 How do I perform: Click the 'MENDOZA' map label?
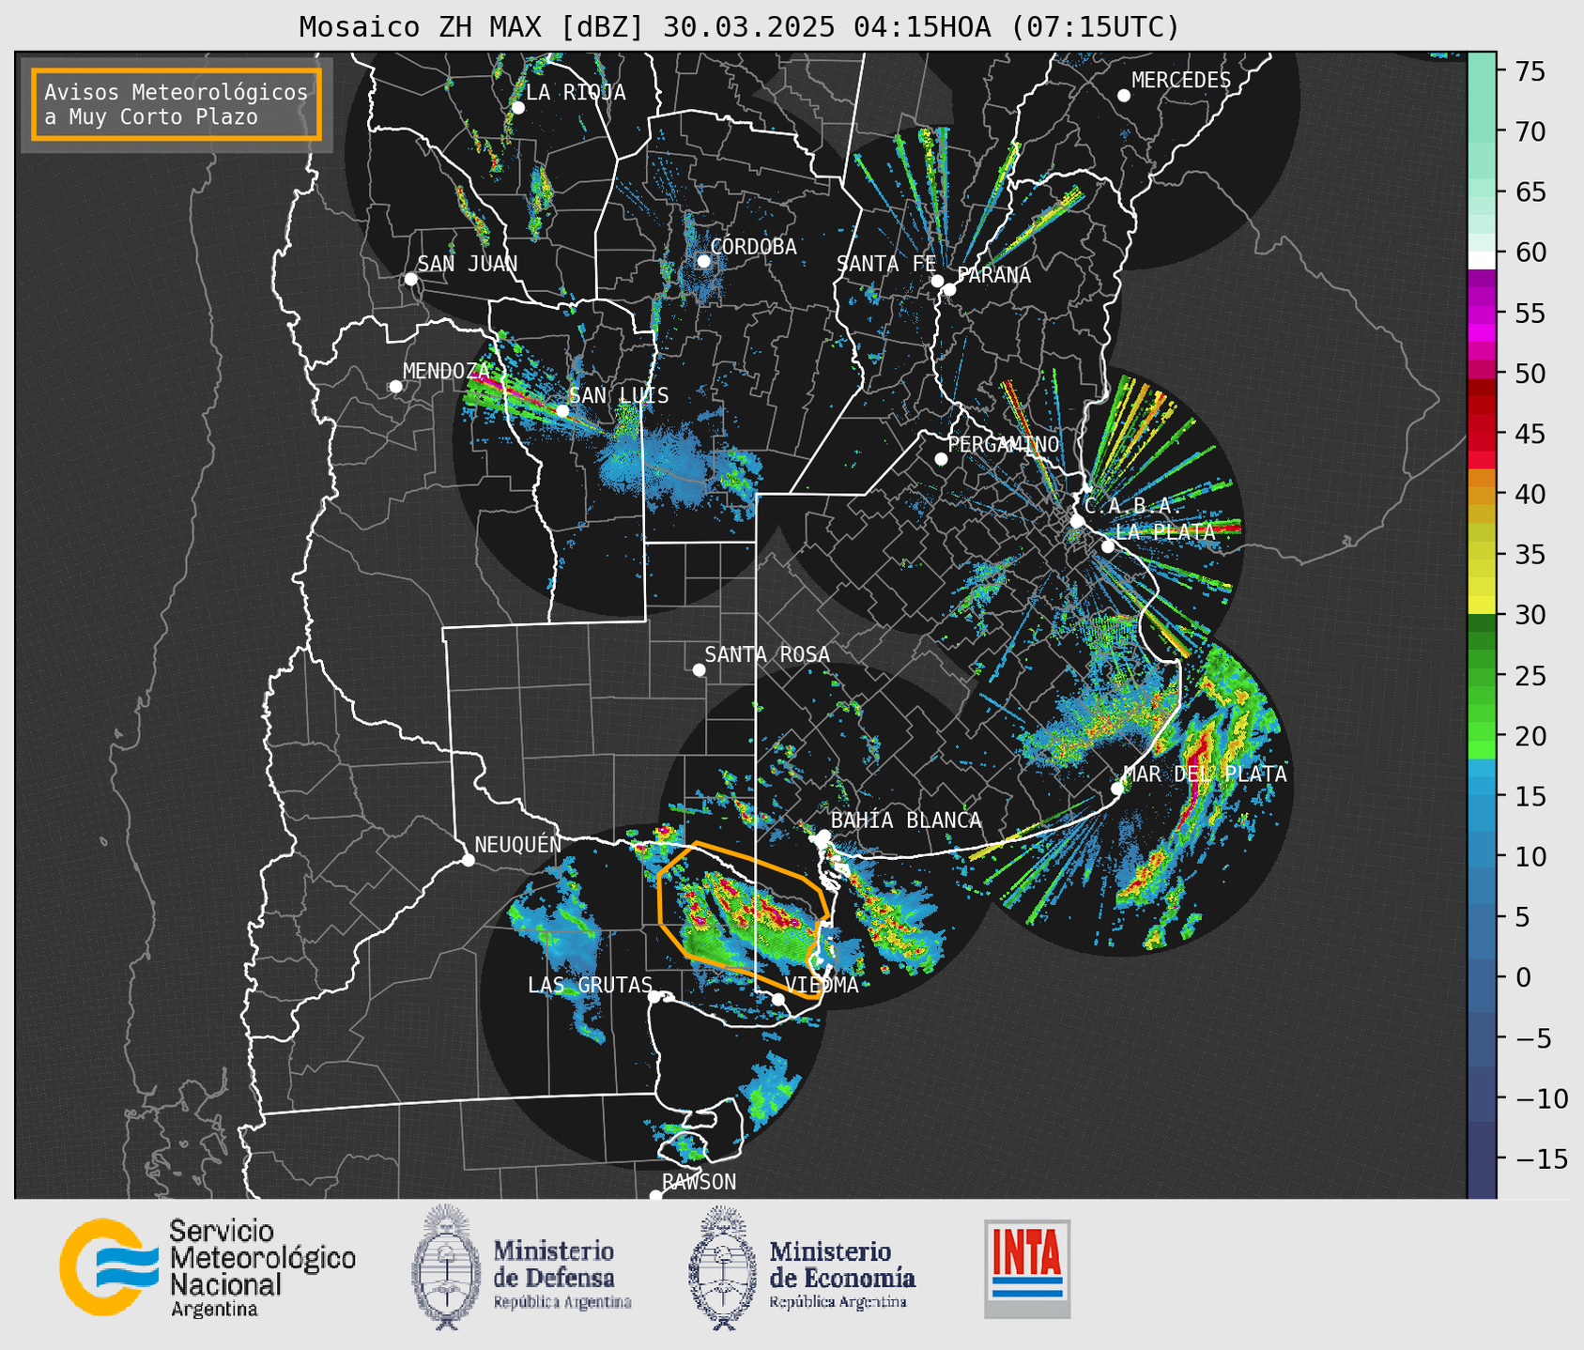coord(446,371)
